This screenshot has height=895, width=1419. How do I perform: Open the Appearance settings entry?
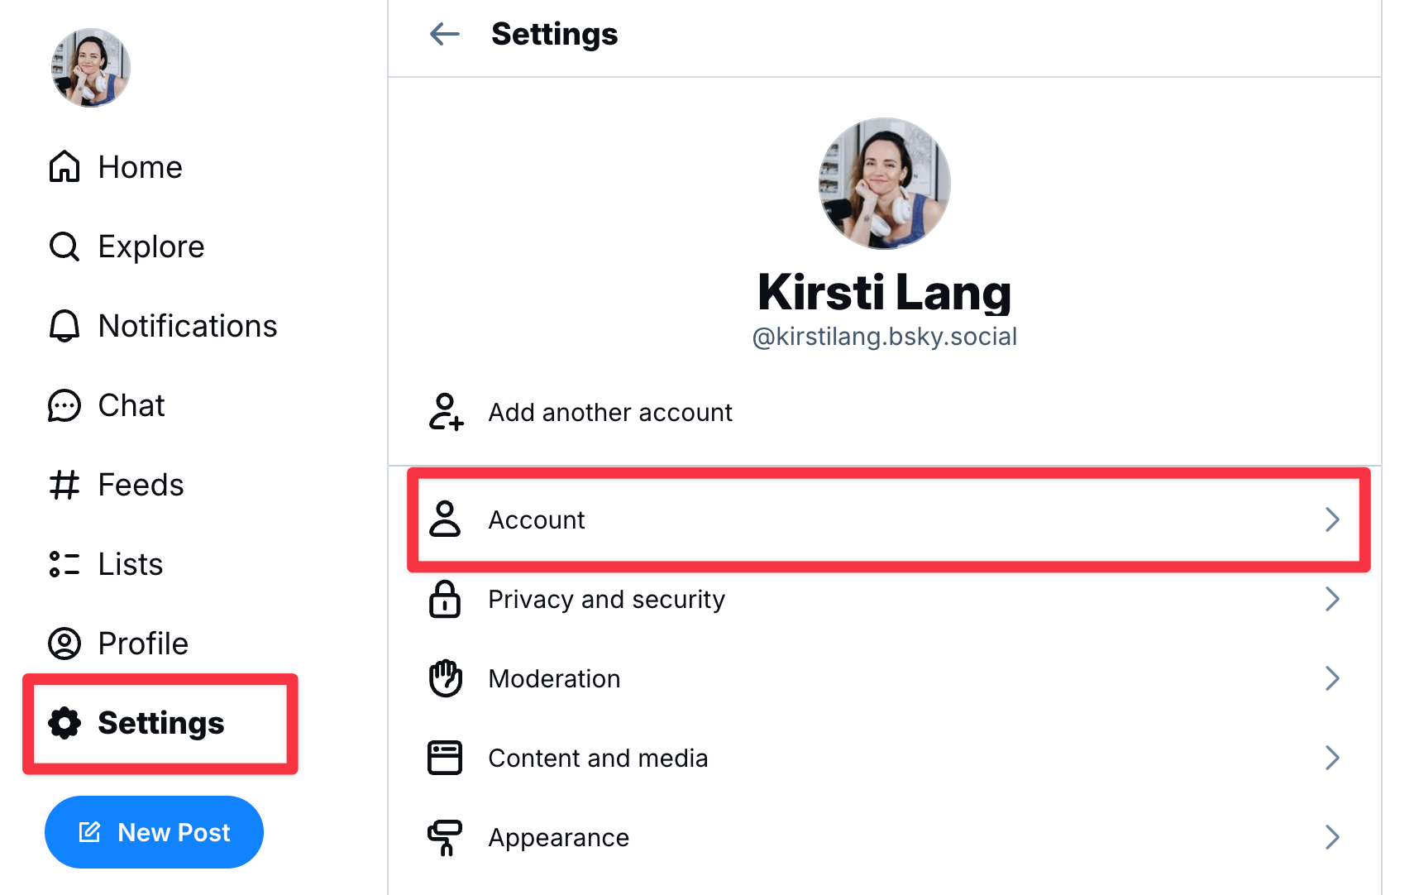pyautogui.click(x=559, y=837)
